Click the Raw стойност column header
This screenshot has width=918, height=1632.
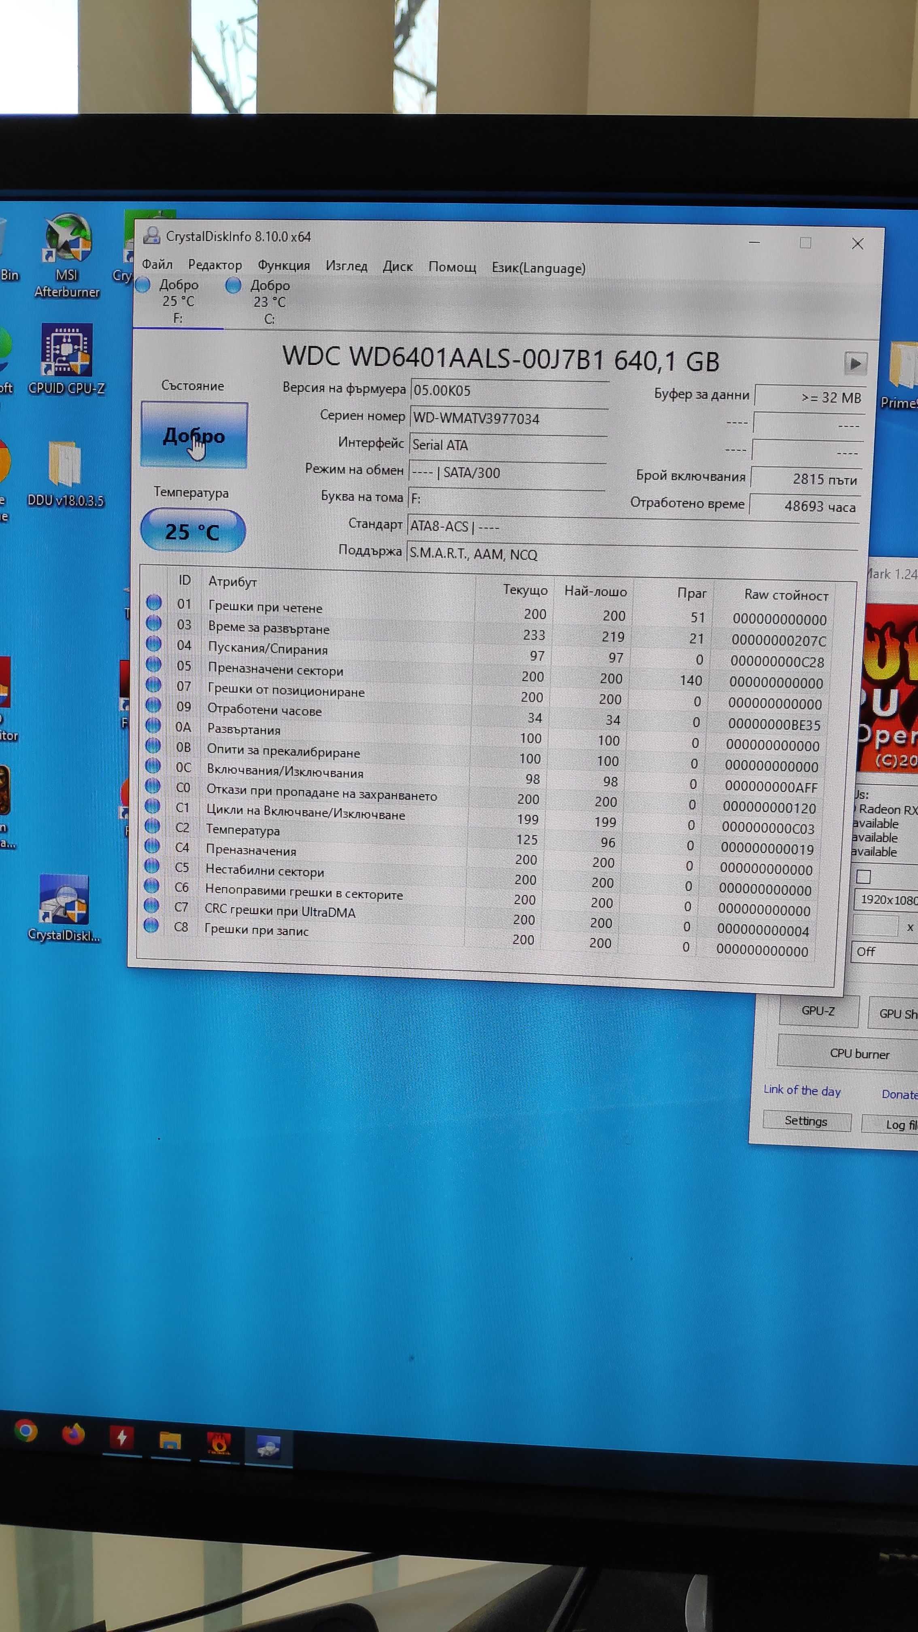point(786,595)
